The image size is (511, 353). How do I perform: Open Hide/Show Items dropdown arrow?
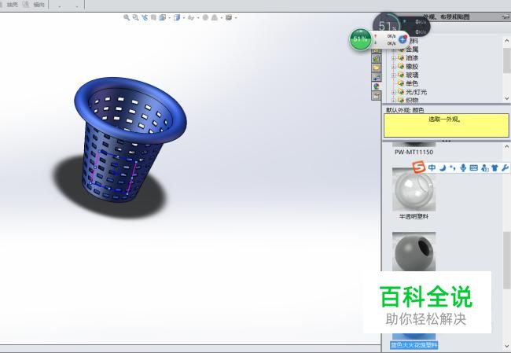coord(198,18)
